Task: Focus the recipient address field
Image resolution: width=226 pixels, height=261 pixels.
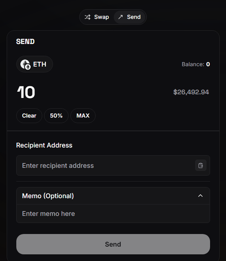Action: click(x=106, y=166)
